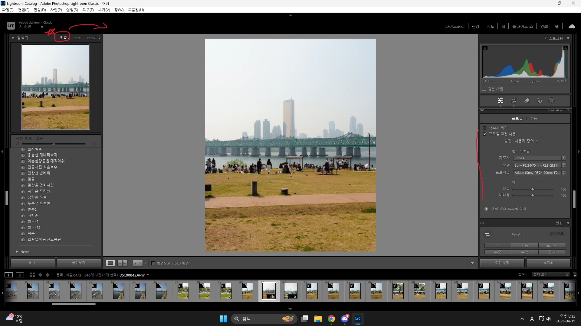Select the Healing eraser tool
The image size is (581, 326).
pyautogui.click(x=527, y=101)
